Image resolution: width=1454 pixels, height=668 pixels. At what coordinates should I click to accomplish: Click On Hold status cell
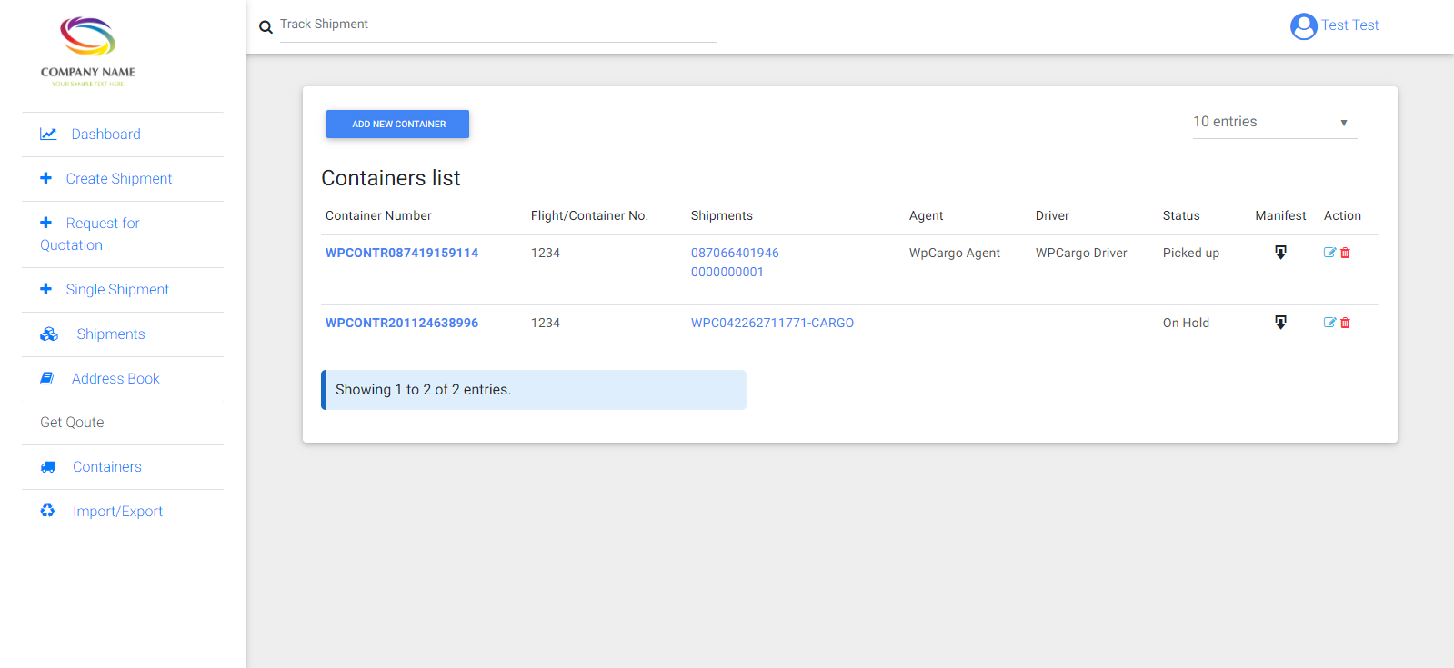[1186, 323]
